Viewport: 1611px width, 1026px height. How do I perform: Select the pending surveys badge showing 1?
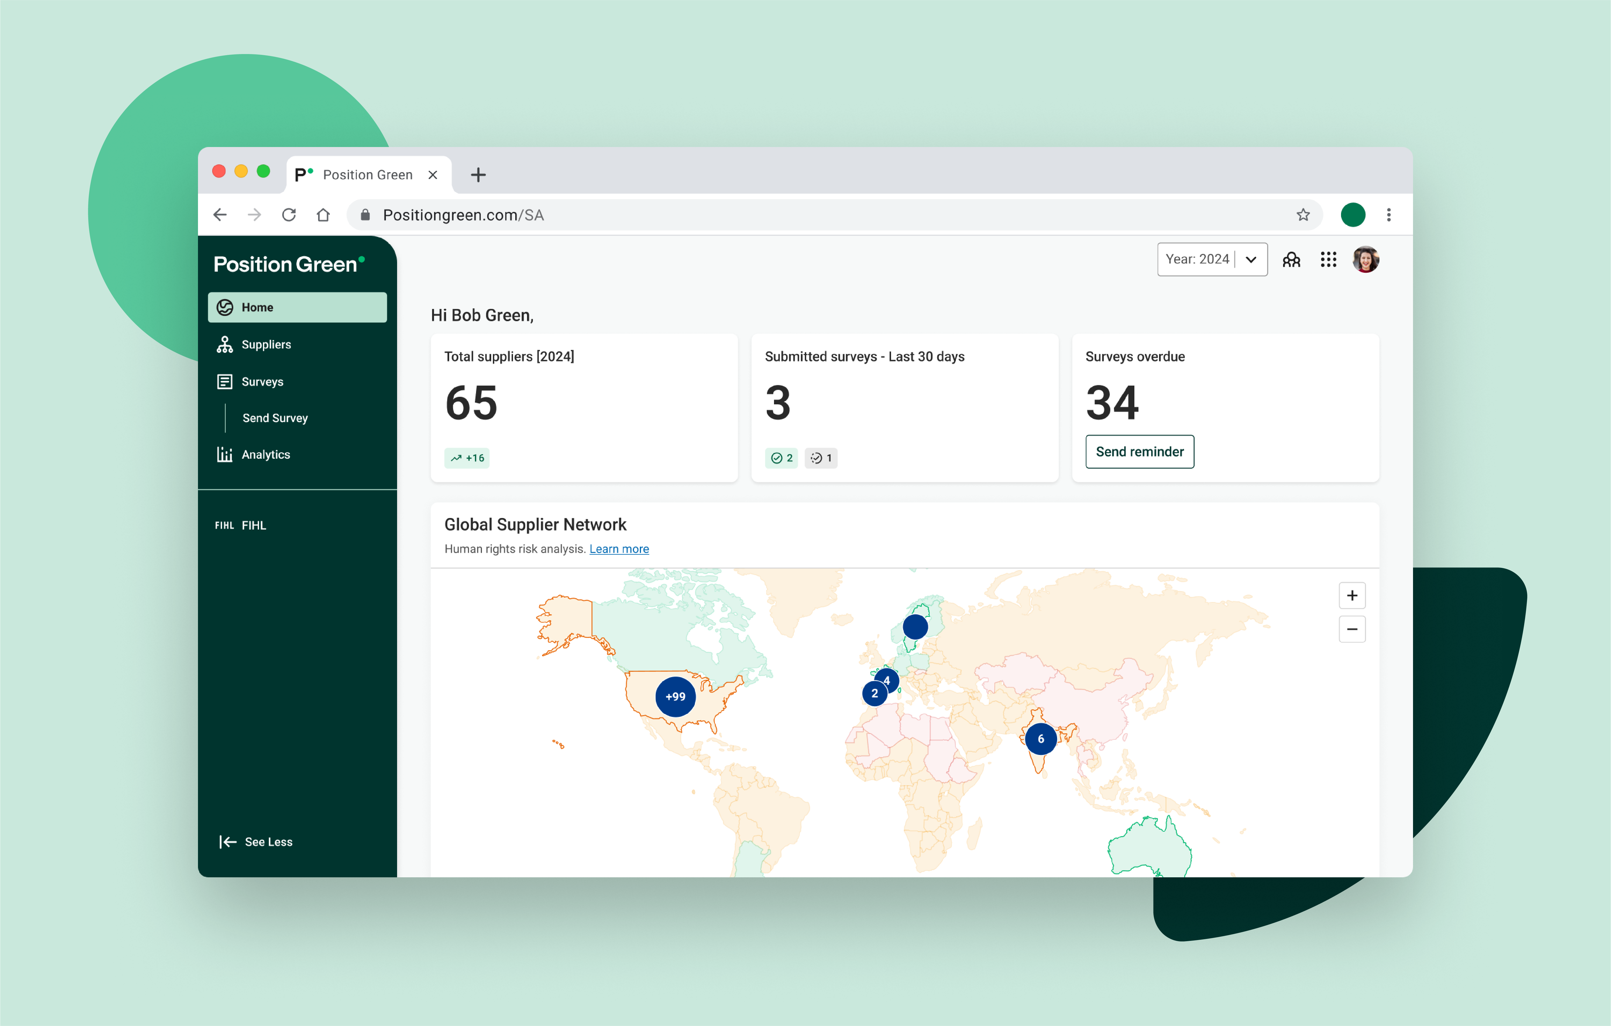tap(821, 458)
